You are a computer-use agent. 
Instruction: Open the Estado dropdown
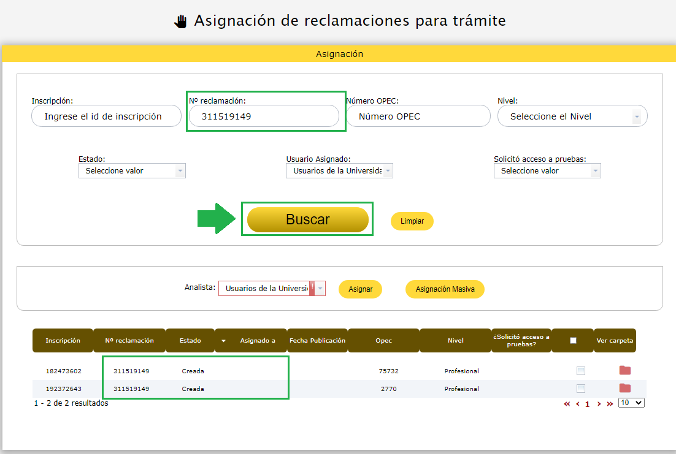tap(132, 171)
